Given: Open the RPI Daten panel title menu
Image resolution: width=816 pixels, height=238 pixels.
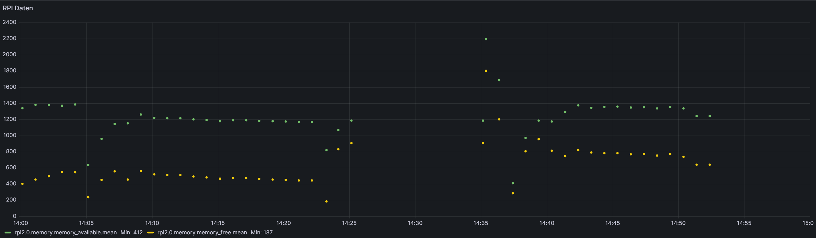Looking at the screenshot, I should [x=18, y=8].
